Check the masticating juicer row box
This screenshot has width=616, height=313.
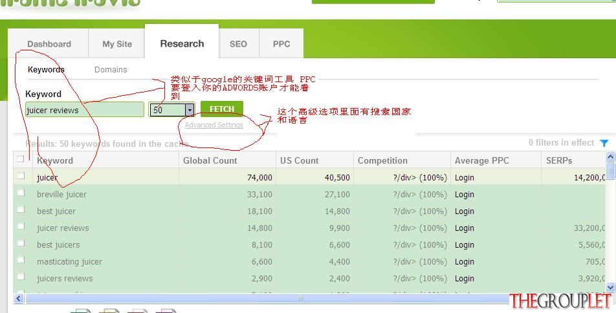[21, 260]
